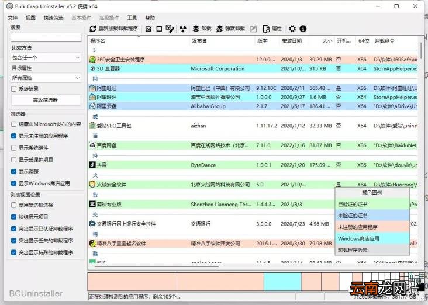Click in the 搜索 search input field
428x305 pixels.
point(46,37)
